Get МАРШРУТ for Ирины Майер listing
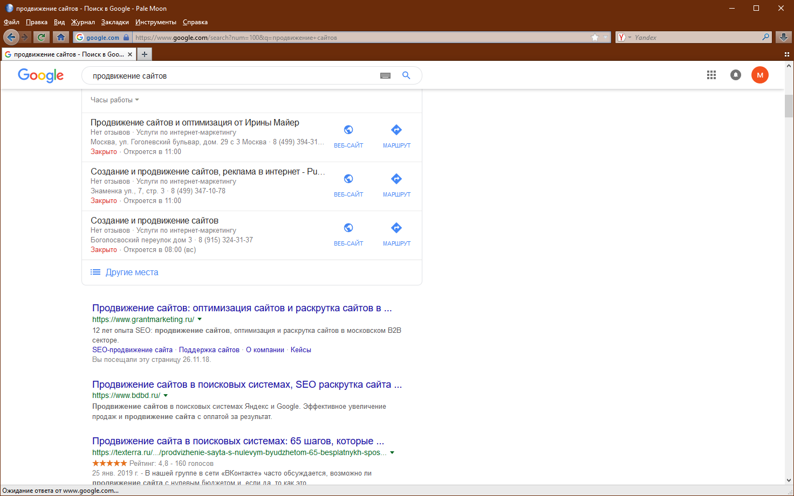794x496 pixels. [x=396, y=137]
